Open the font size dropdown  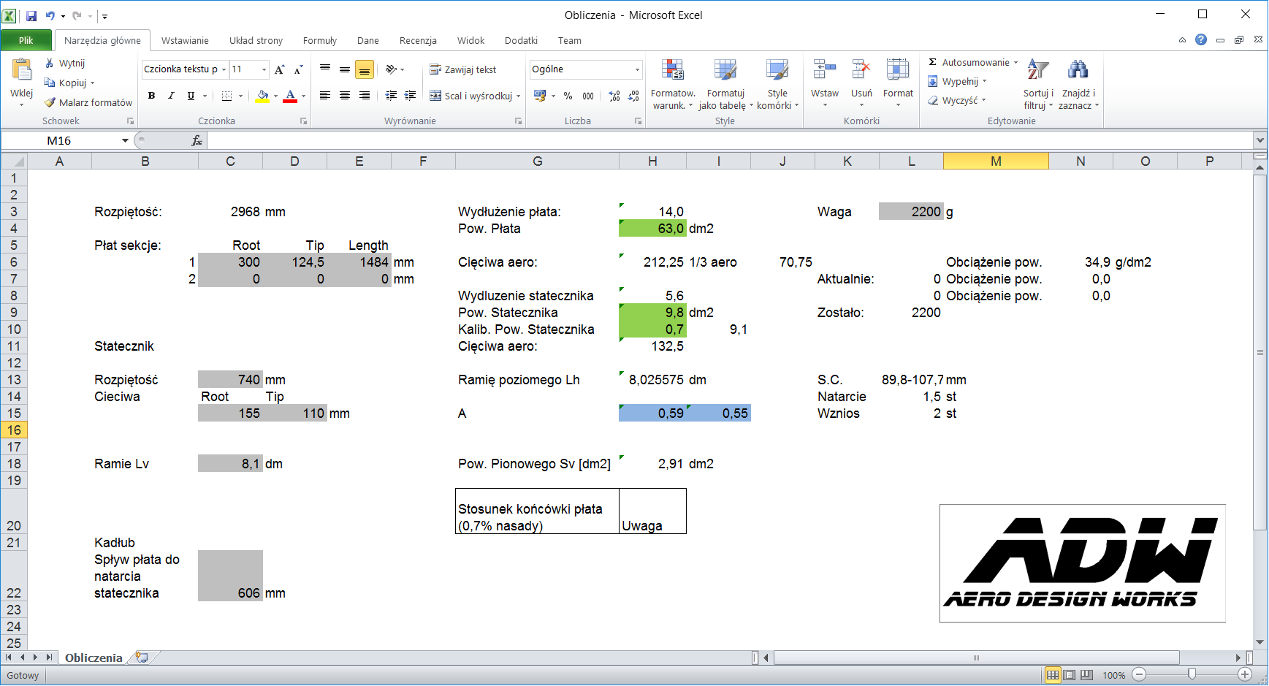pyautogui.click(x=264, y=69)
